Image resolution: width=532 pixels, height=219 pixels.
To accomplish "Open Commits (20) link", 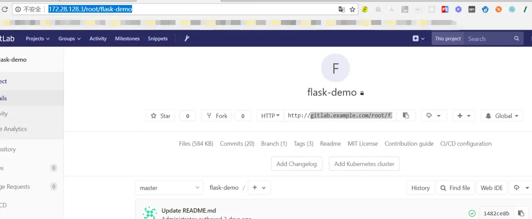I will coord(237,144).
